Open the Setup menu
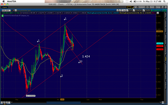Image resolution: width=168 pixels, height=105 pixels. pyautogui.click(x=158, y=7)
